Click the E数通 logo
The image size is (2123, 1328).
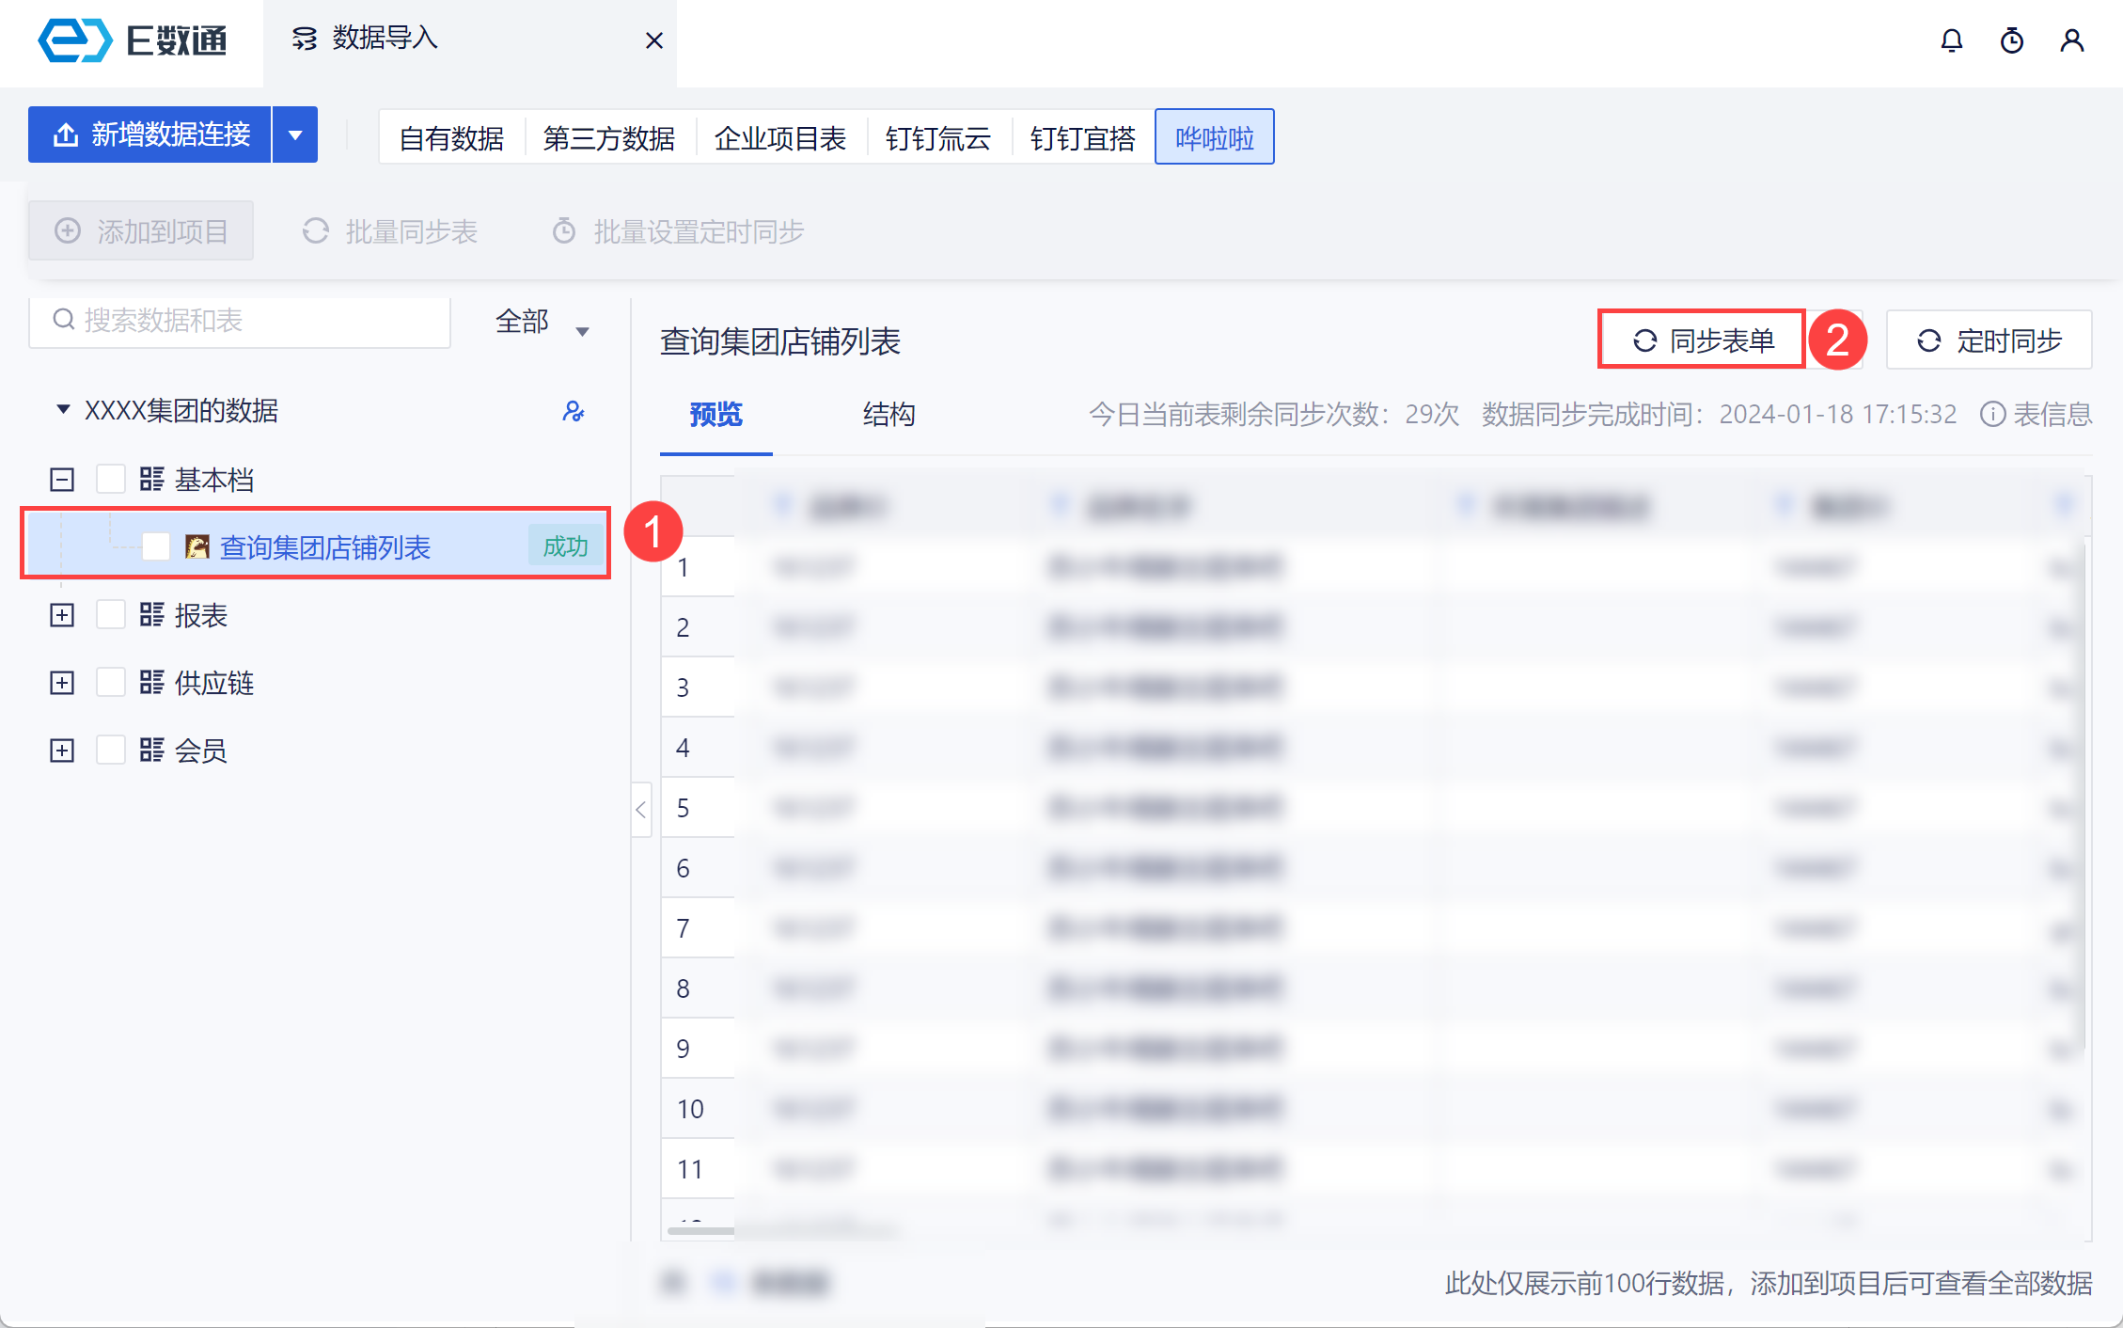tap(133, 40)
